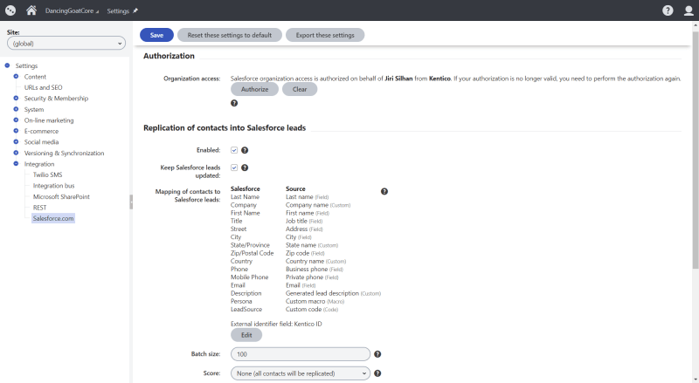This screenshot has height=383, width=699.
Task: Expand the System tree node
Action: pyautogui.click(x=16, y=109)
